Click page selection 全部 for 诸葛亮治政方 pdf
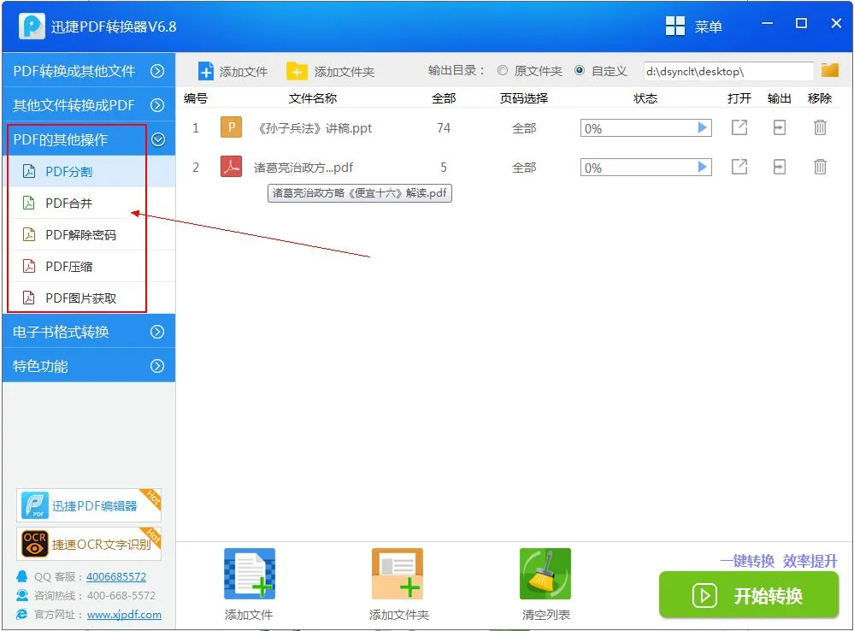The width and height of the screenshot is (854, 631). tap(524, 168)
